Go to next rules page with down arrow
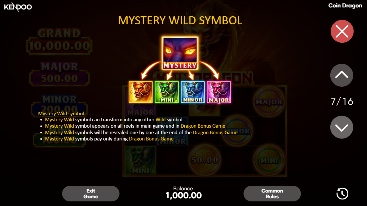The image size is (367, 206). pyautogui.click(x=342, y=127)
